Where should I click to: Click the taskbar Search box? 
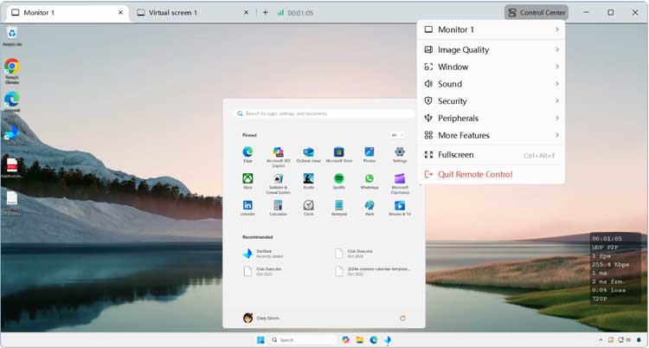[303, 340]
